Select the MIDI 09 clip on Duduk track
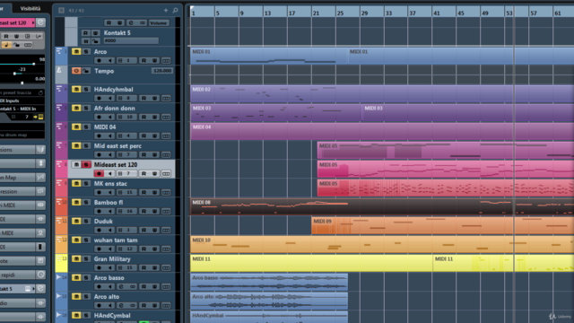This screenshot has width=574, height=323. [x=442, y=225]
